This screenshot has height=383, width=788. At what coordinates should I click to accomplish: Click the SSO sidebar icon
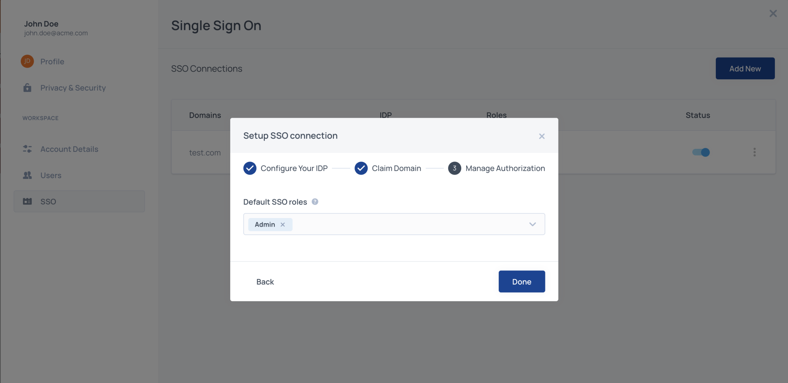coord(27,201)
